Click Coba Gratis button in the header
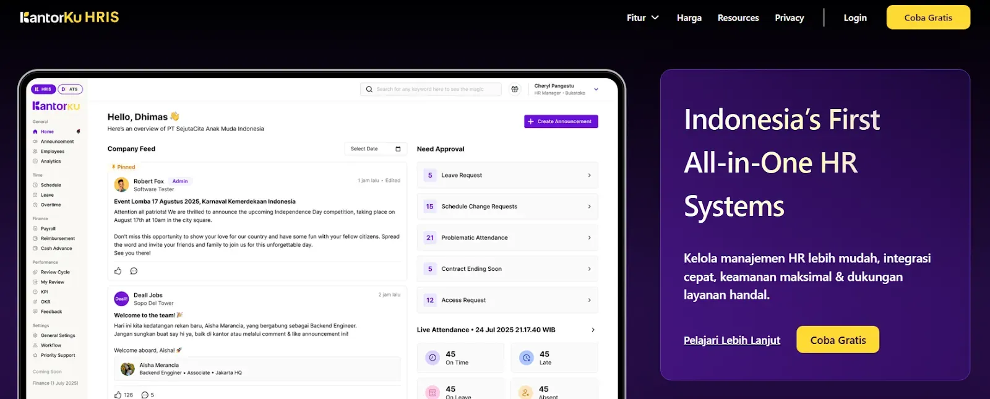Image resolution: width=990 pixels, height=399 pixels. coord(928,17)
